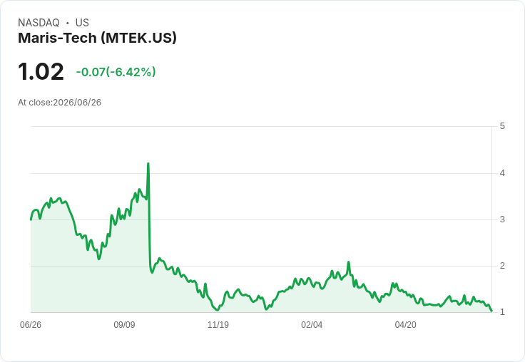Click the 1.02 current price
The image size is (525, 362).
[41, 71]
